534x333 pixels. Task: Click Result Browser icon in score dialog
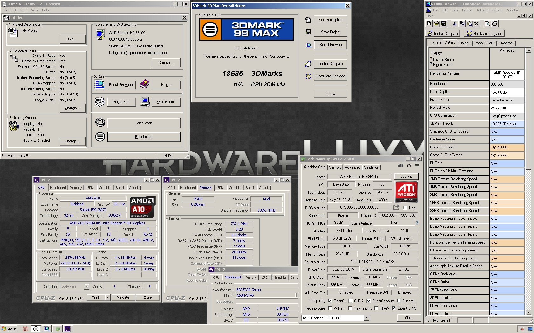click(x=308, y=45)
